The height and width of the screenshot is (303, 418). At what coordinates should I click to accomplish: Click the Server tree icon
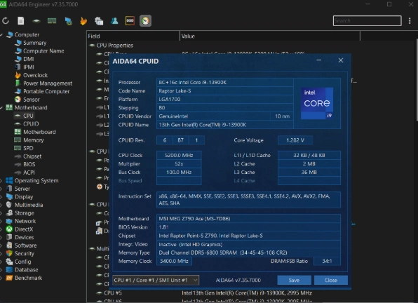(x=9, y=189)
